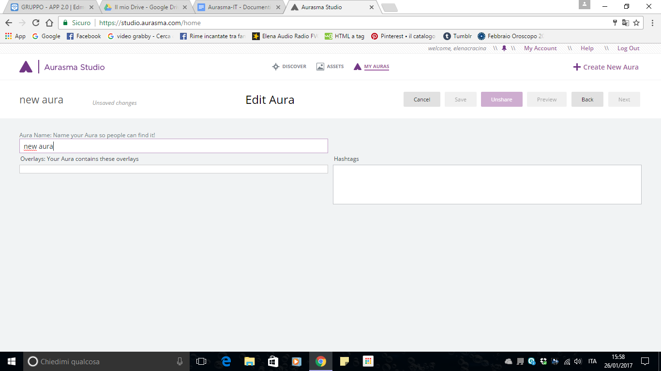Open Rime incantate bookmark

213,36
